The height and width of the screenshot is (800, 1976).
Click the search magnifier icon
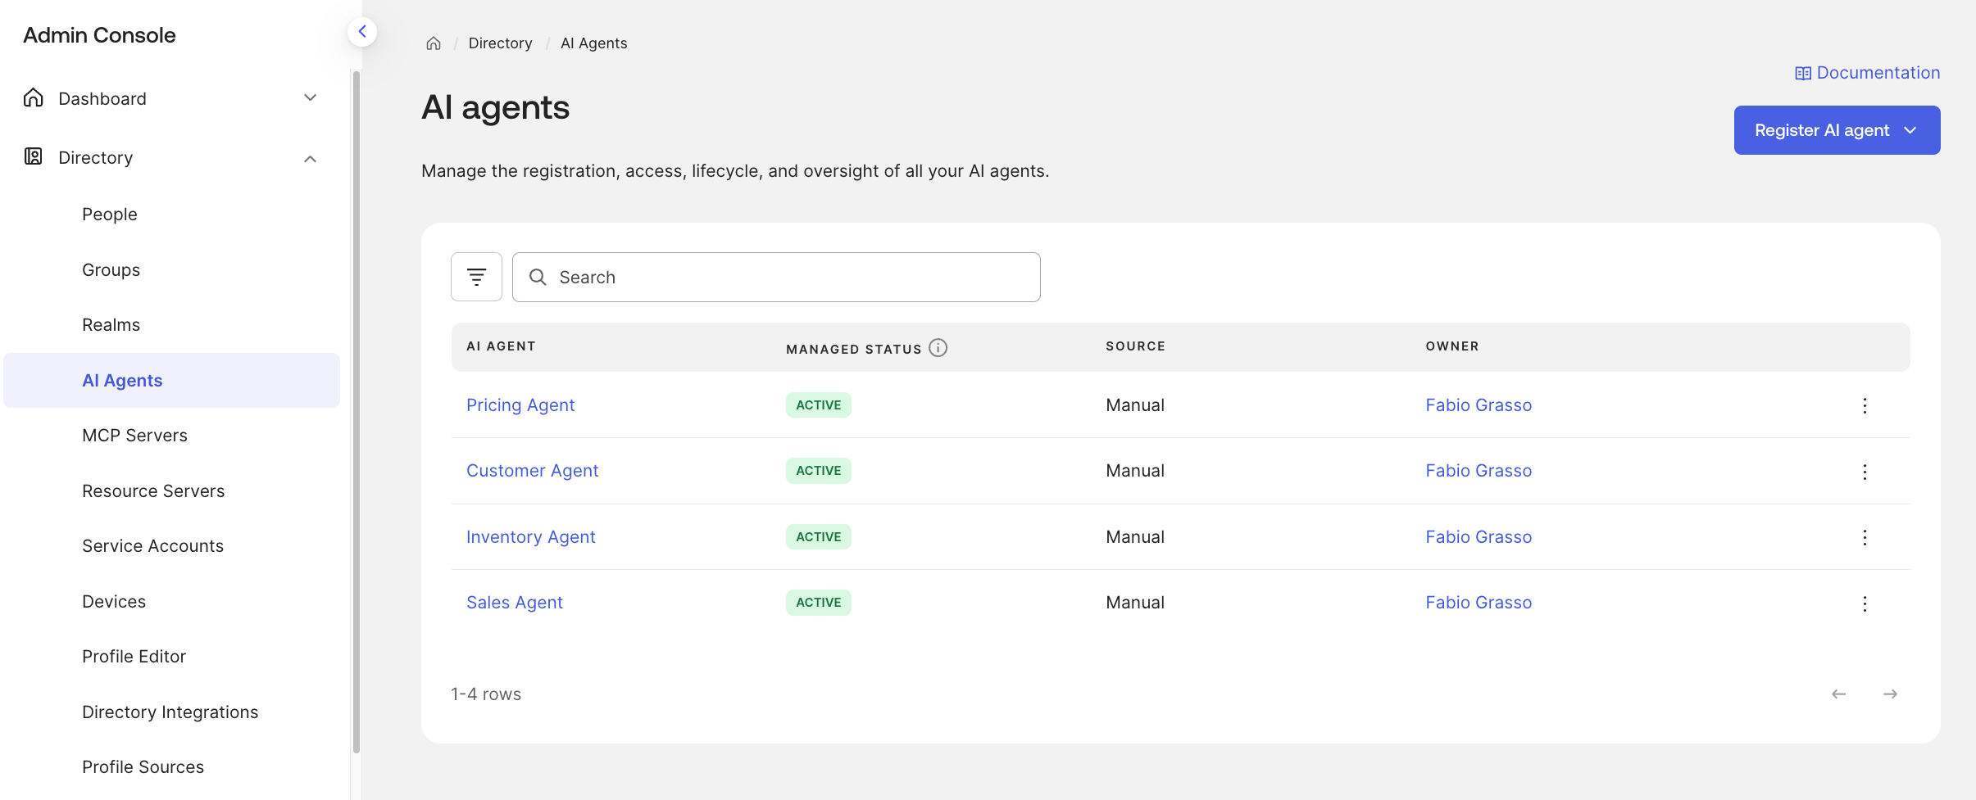coord(538,277)
